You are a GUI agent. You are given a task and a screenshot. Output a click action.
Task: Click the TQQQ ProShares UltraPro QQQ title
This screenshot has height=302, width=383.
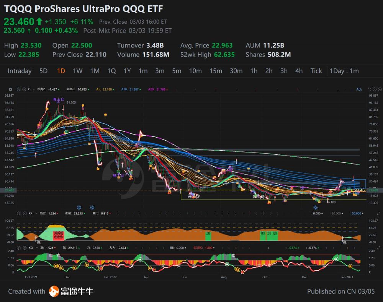point(82,8)
